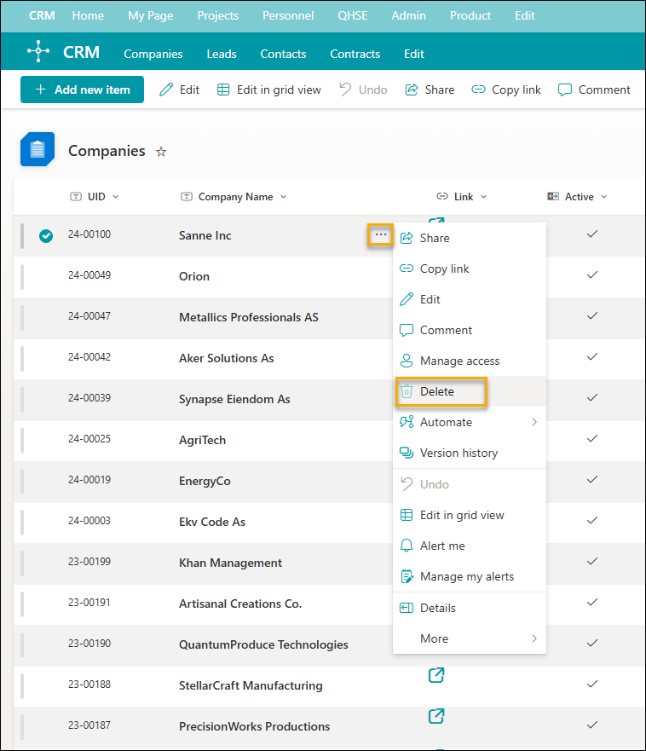Click the Details pane icon in the menu
The image size is (646, 751).
pyautogui.click(x=407, y=608)
